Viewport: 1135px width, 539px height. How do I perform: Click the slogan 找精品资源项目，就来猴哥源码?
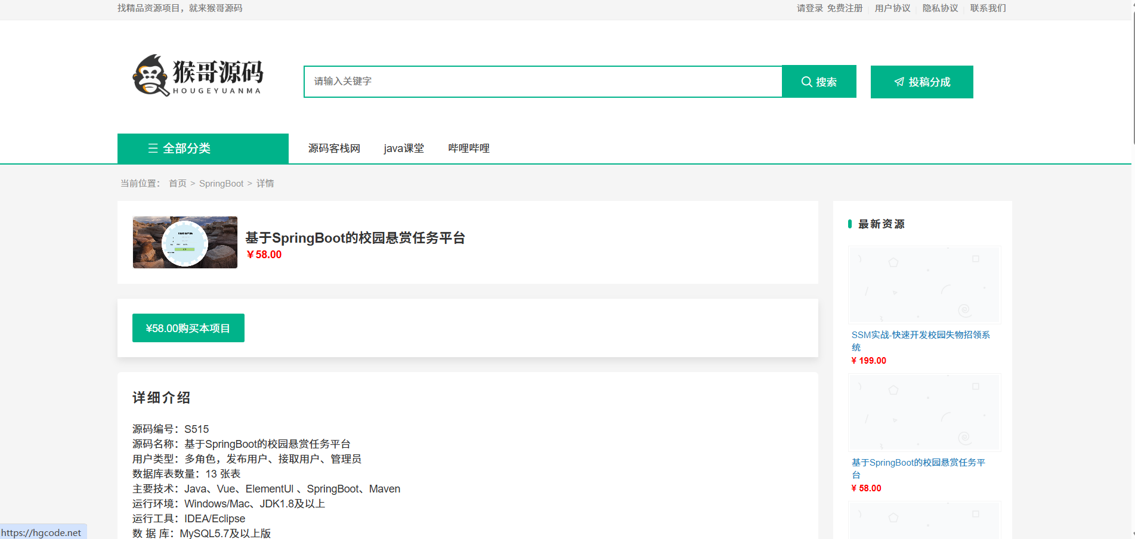click(180, 8)
